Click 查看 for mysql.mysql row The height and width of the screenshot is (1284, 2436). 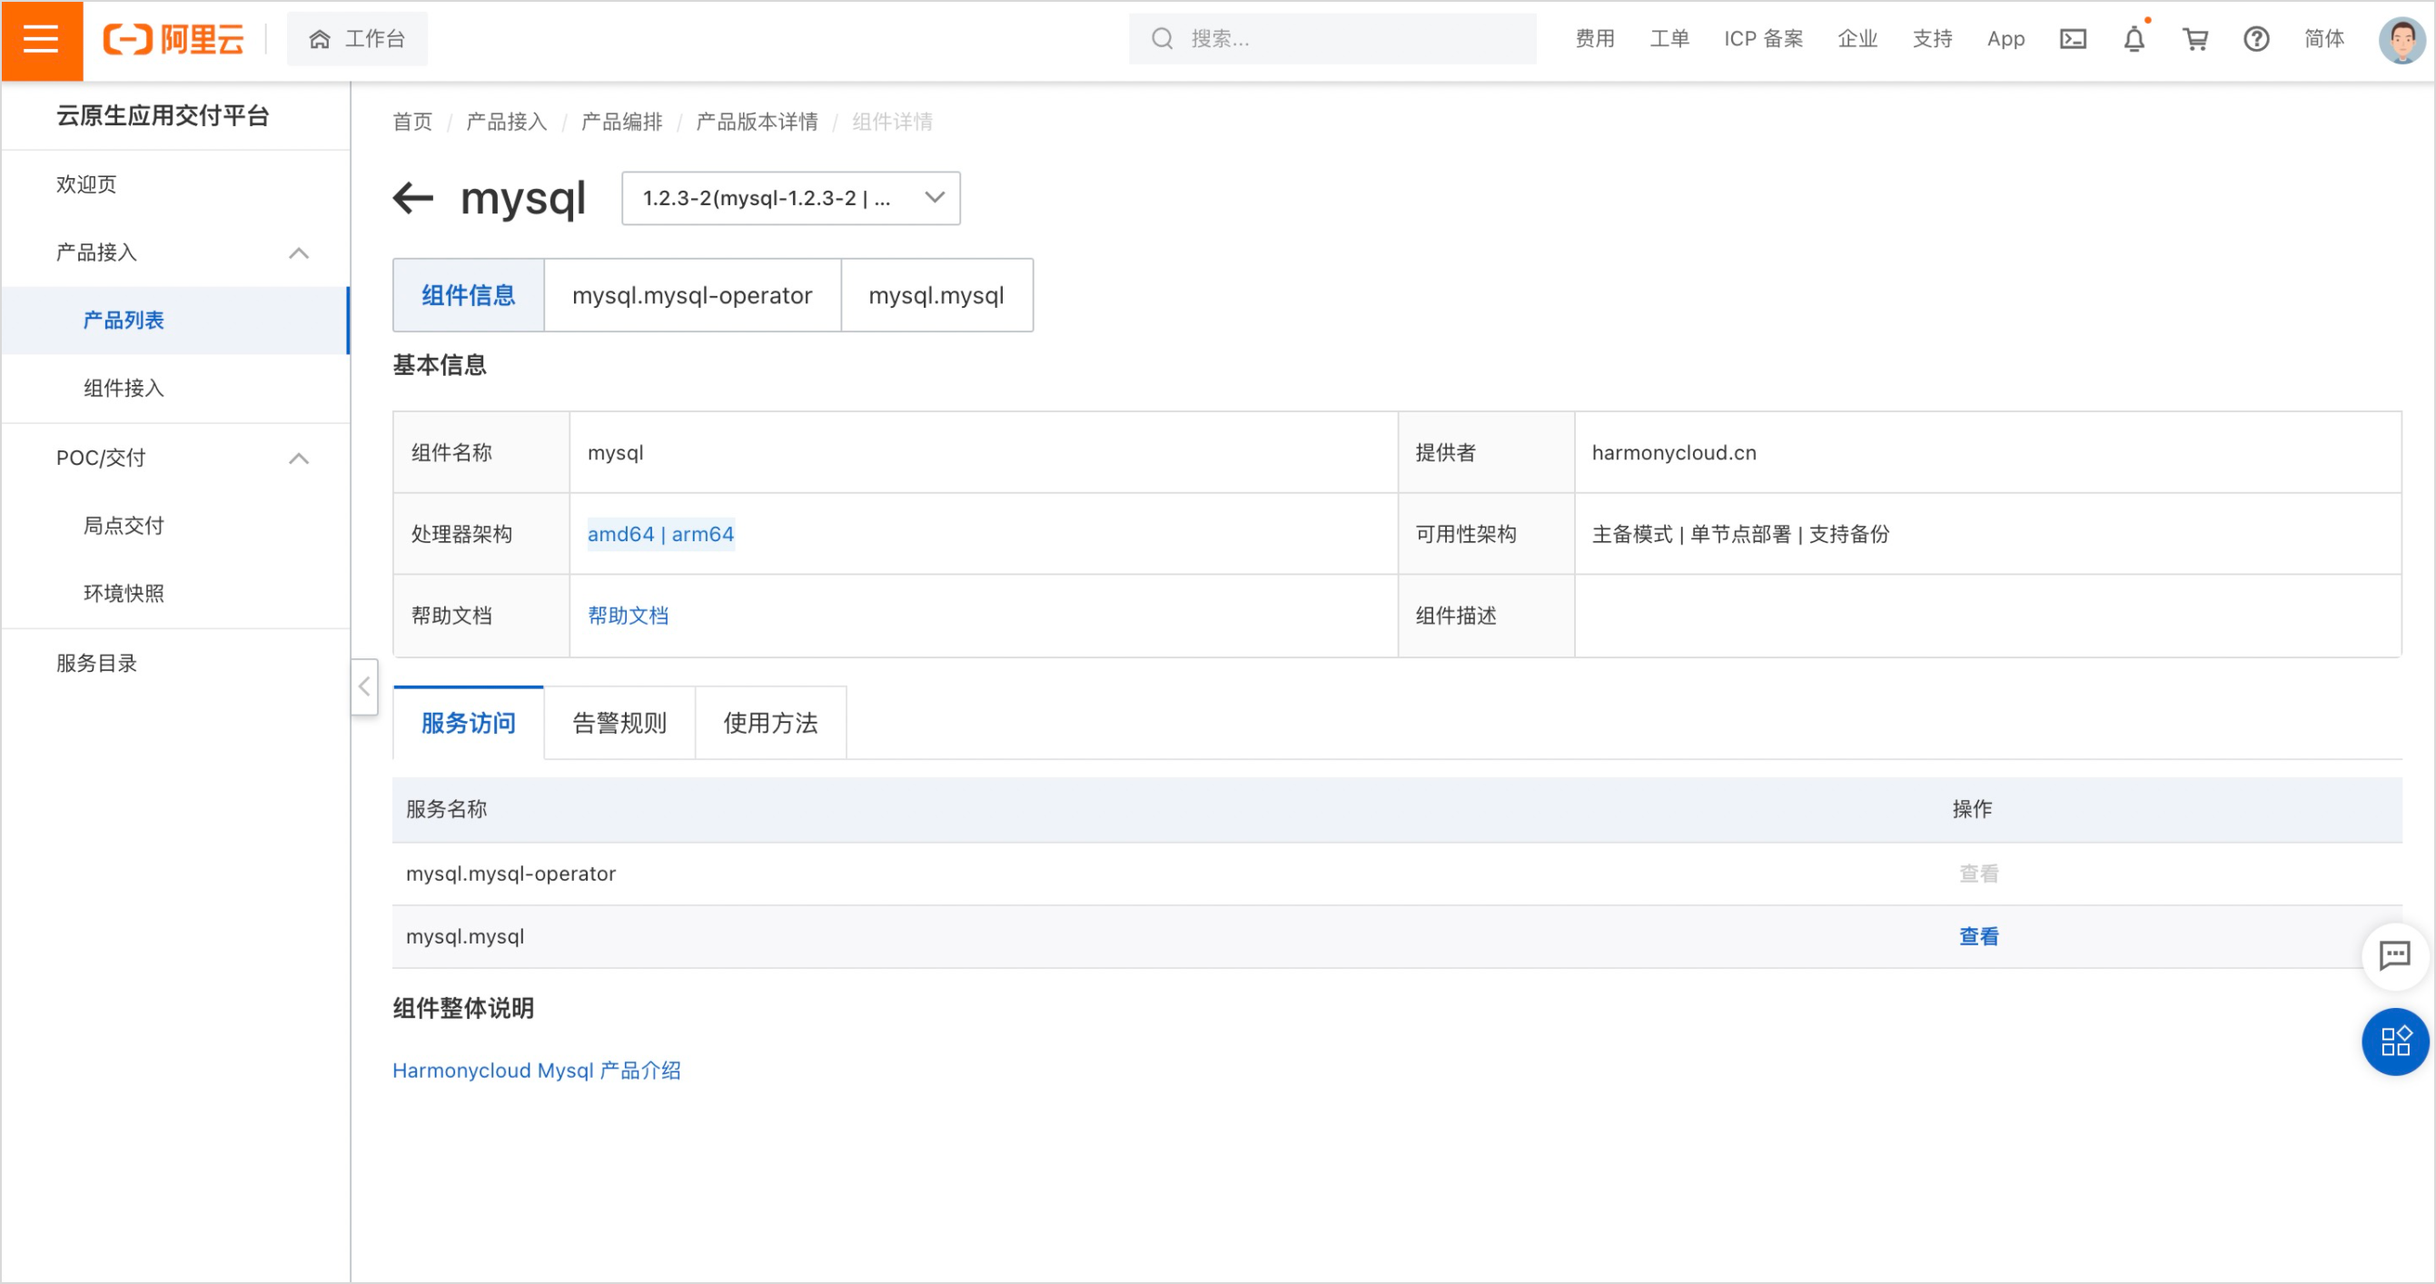[x=1978, y=937]
